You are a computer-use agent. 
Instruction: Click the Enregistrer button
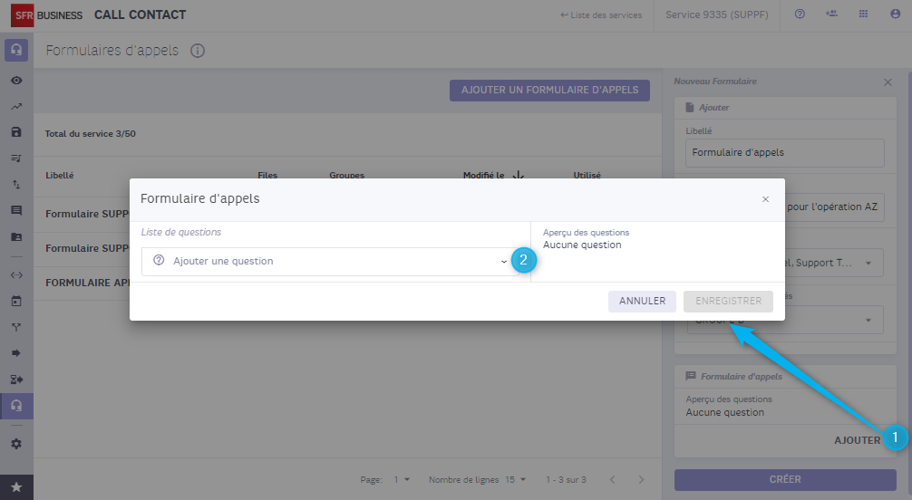tap(728, 301)
